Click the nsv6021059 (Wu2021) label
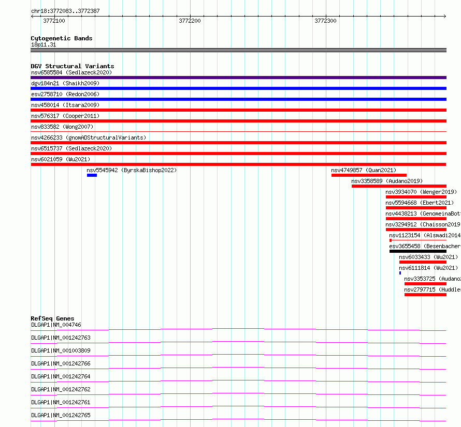The width and height of the screenshot is (461, 427). (x=61, y=159)
